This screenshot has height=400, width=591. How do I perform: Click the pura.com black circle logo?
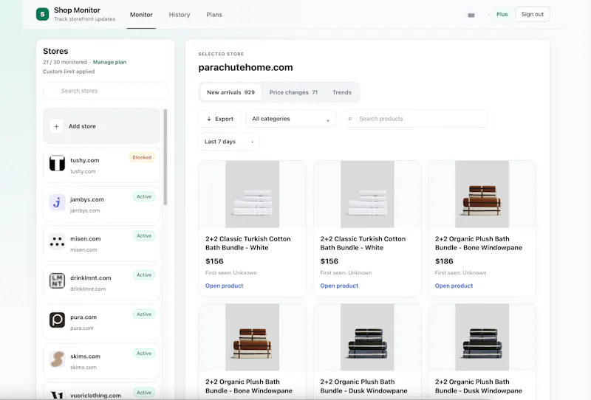(57, 320)
